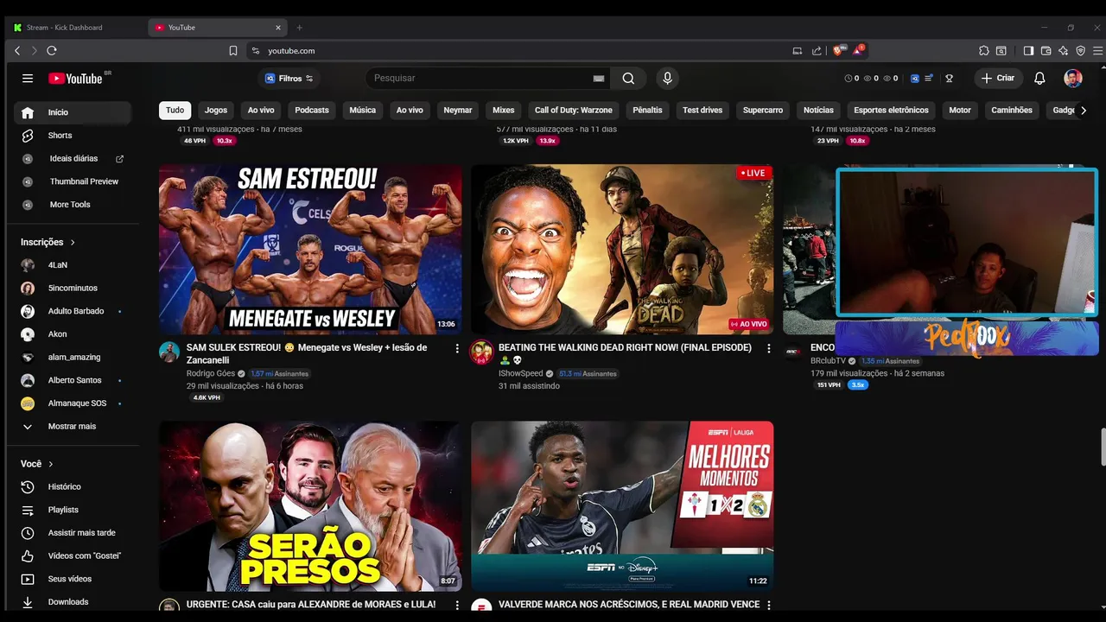The image size is (1106, 622).
Task: Open the SAM ESTREOU video thumbnail
Action: coord(310,250)
